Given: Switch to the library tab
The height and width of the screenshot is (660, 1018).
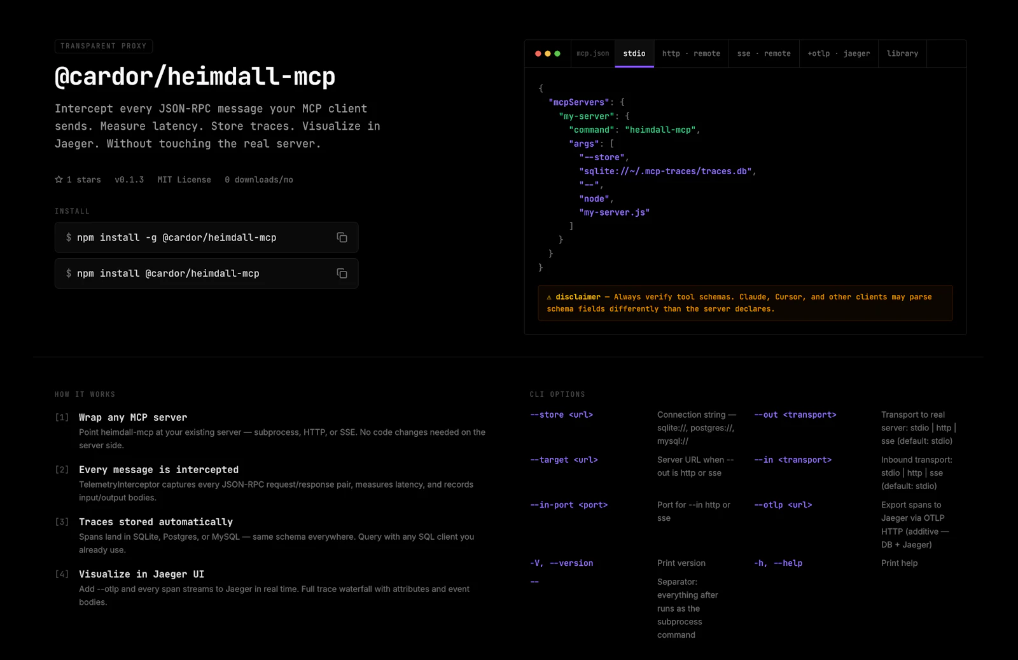Looking at the screenshot, I should point(902,53).
